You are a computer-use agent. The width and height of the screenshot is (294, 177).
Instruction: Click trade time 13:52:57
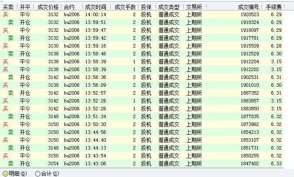pos(96,93)
